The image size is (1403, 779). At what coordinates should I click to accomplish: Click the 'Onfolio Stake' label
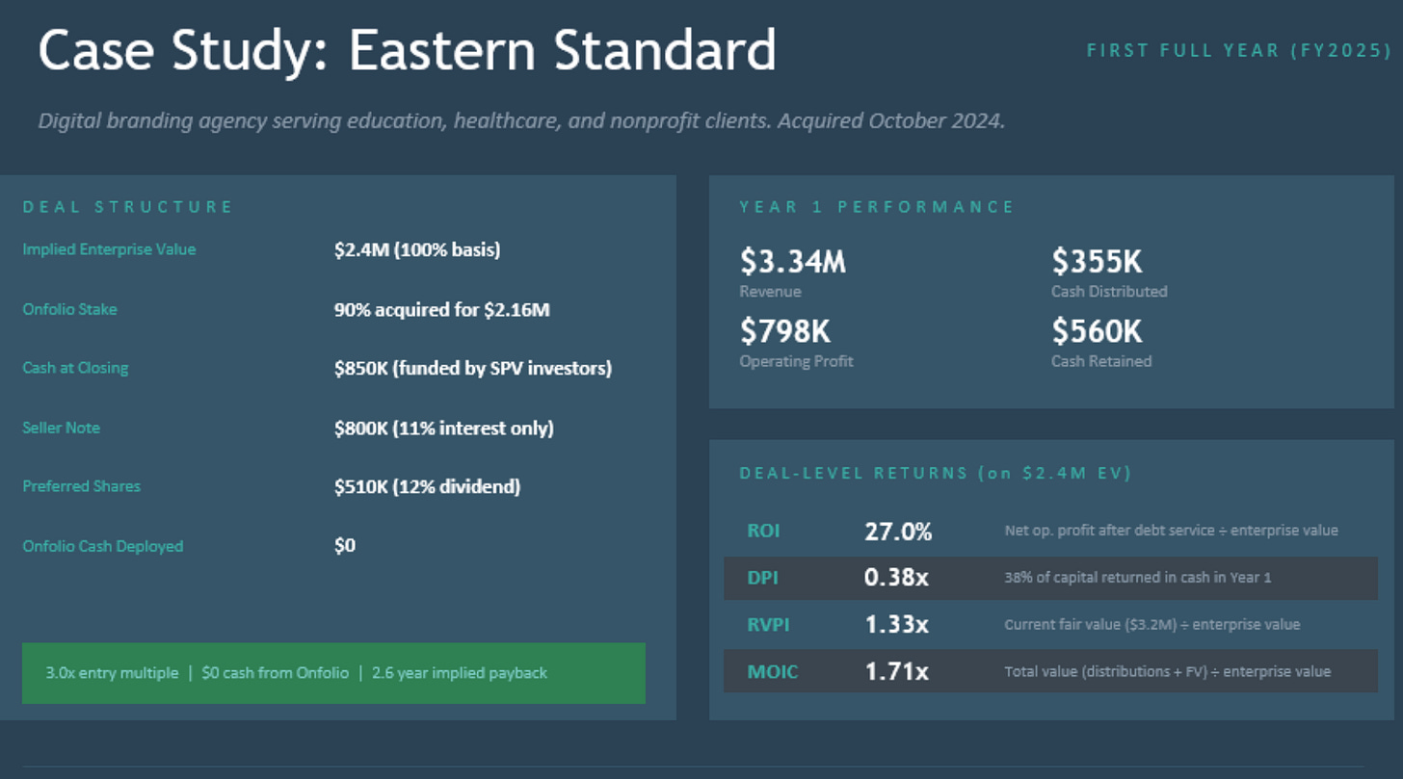(x=69, y=309)
